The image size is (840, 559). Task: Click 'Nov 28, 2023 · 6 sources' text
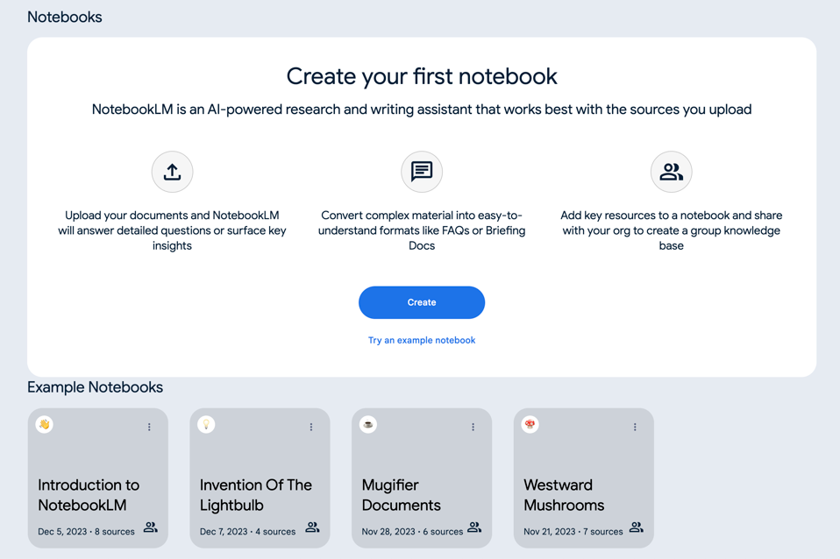coord(412,532)
